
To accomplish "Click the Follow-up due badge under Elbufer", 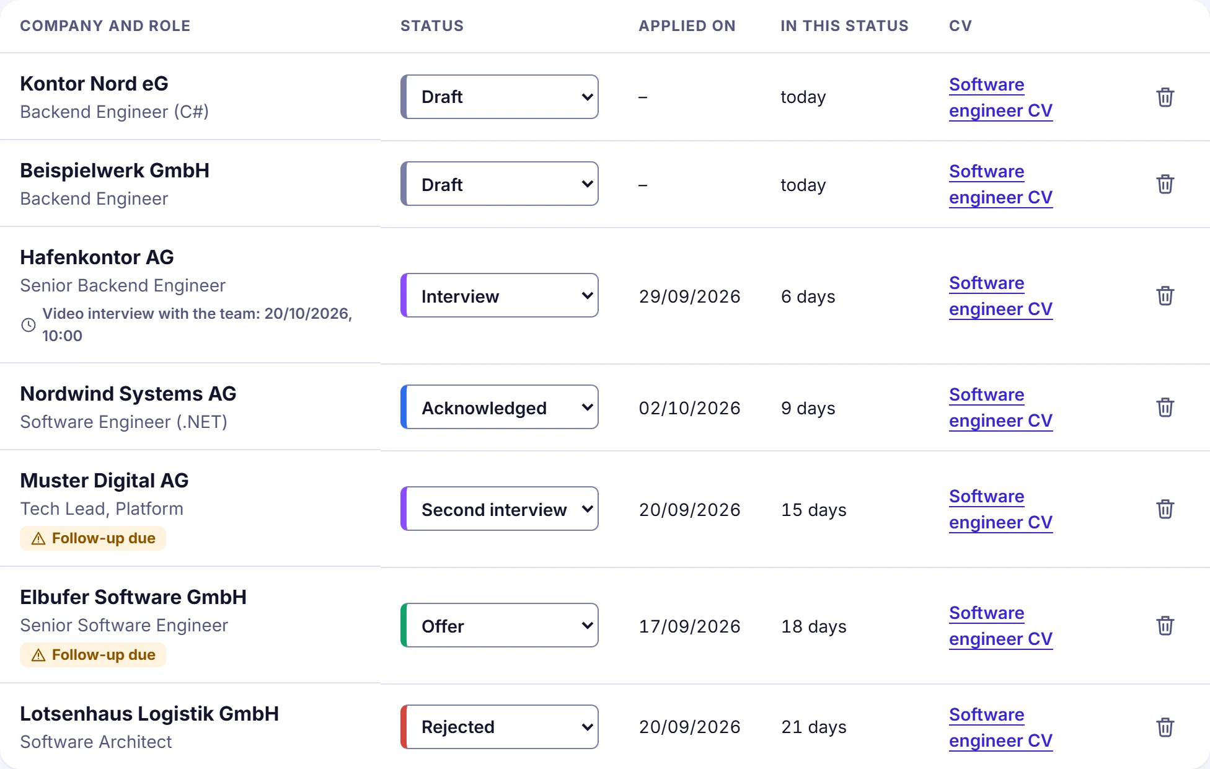I will tap(93, 655).
